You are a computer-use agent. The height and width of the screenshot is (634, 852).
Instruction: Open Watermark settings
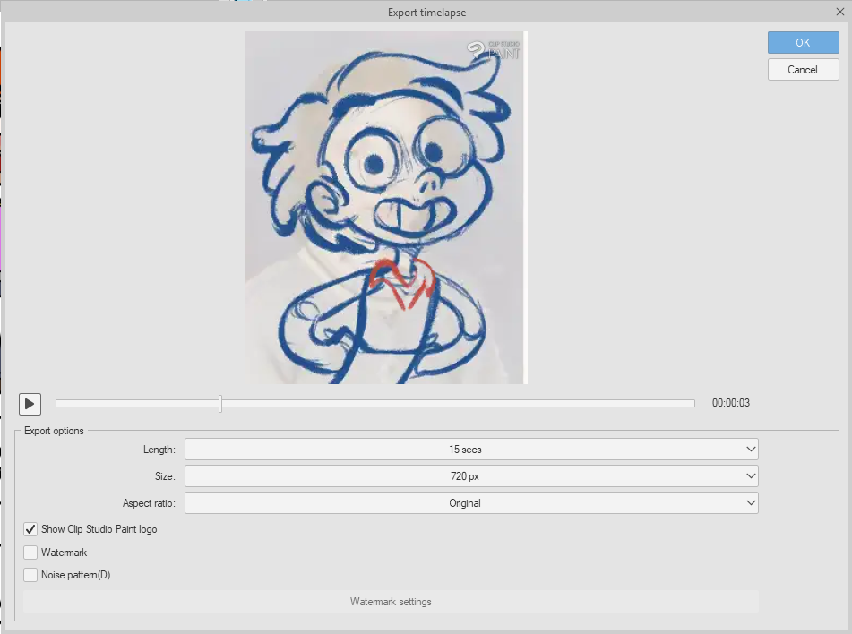(391, 602)
